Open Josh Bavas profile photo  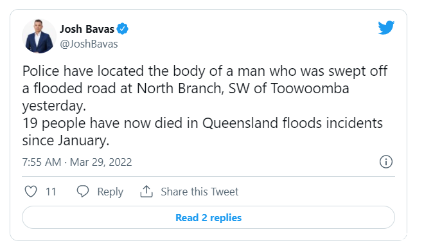point(39,36)
